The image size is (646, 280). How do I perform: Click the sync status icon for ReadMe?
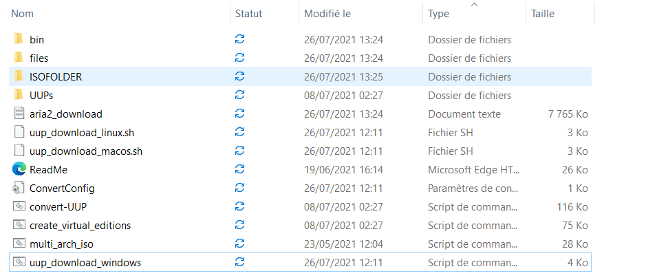pyautogui.click(x=240, y=169)
